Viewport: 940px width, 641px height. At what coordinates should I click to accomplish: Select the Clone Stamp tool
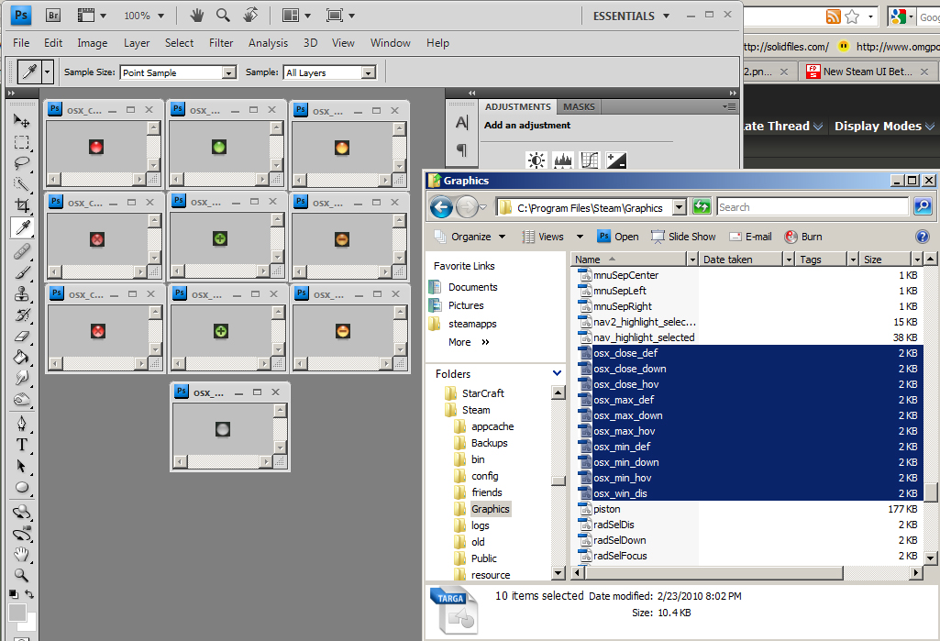pyautogui.click(x=22, y=293)
